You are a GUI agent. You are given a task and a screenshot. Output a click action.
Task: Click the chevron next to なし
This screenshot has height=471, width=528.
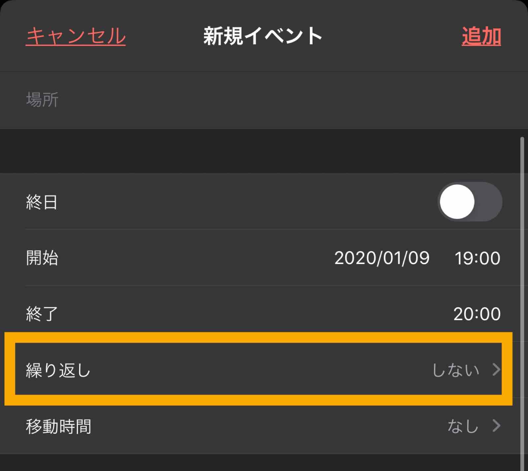click(x=496, y=425)
